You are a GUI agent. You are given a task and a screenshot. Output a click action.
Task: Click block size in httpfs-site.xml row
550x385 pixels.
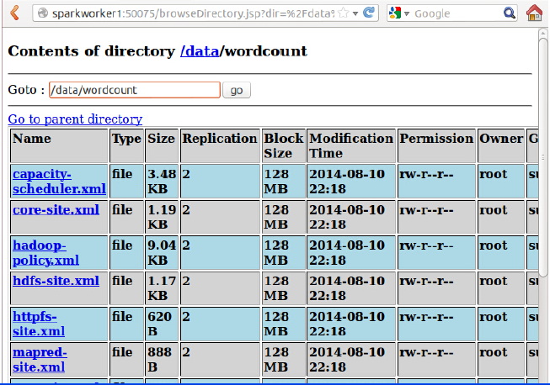coord(283,324)
